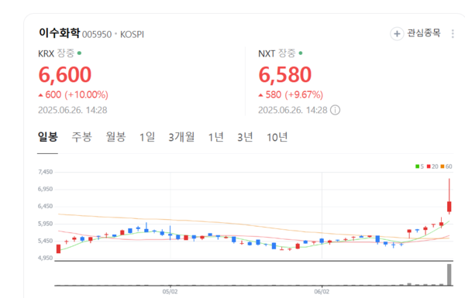The image size is (465, 298).
Task: Click the 06/02 date axis label
Action: 322,292
